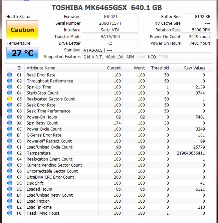
Task: Click the raw value 25779
Action: [x=199, y=147]
